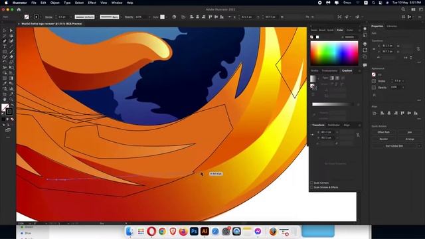Open the Layers panel icon in dock strip

click(x=365, y=44)
